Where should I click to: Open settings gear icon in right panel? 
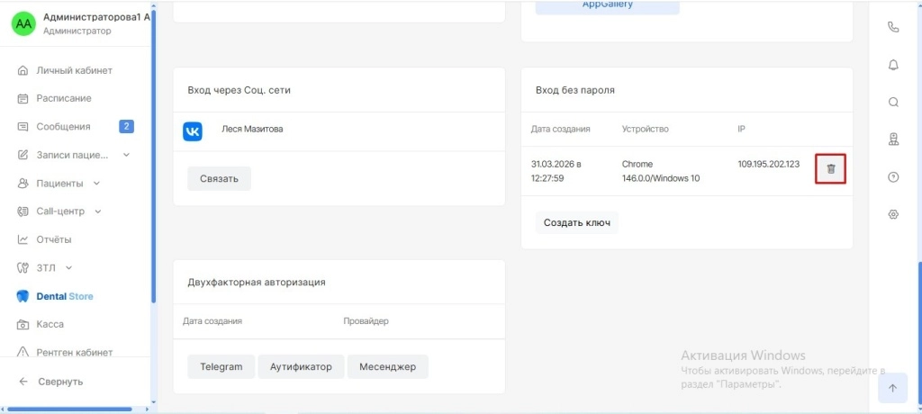pos(893,214)
